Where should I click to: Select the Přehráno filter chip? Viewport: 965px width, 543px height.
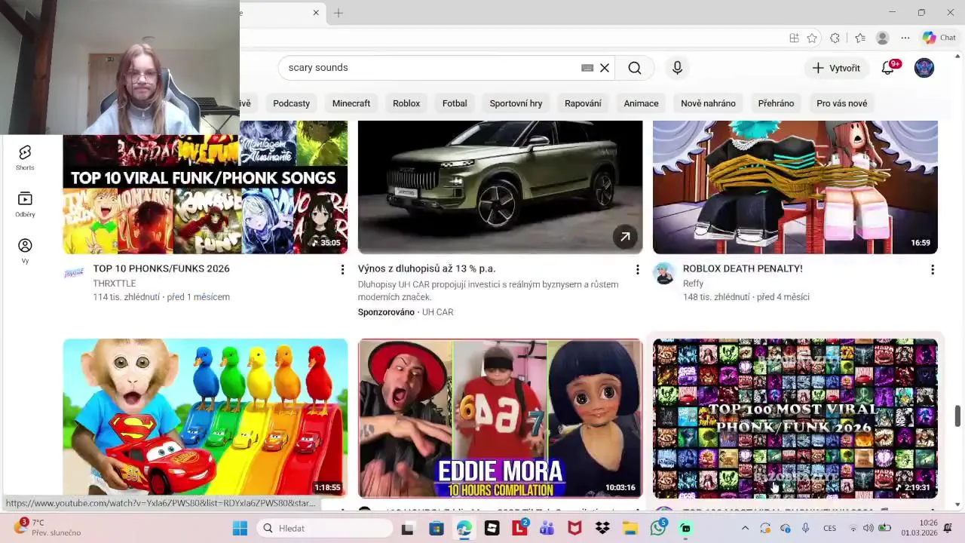pos(776,103)
